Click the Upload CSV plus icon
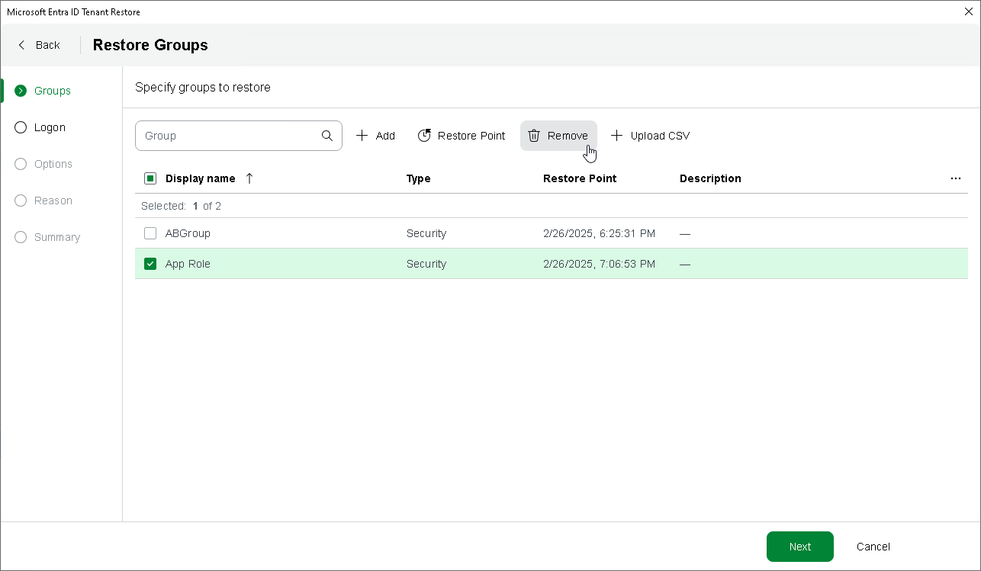Viewport: 981px width, 571px height. 617,136
